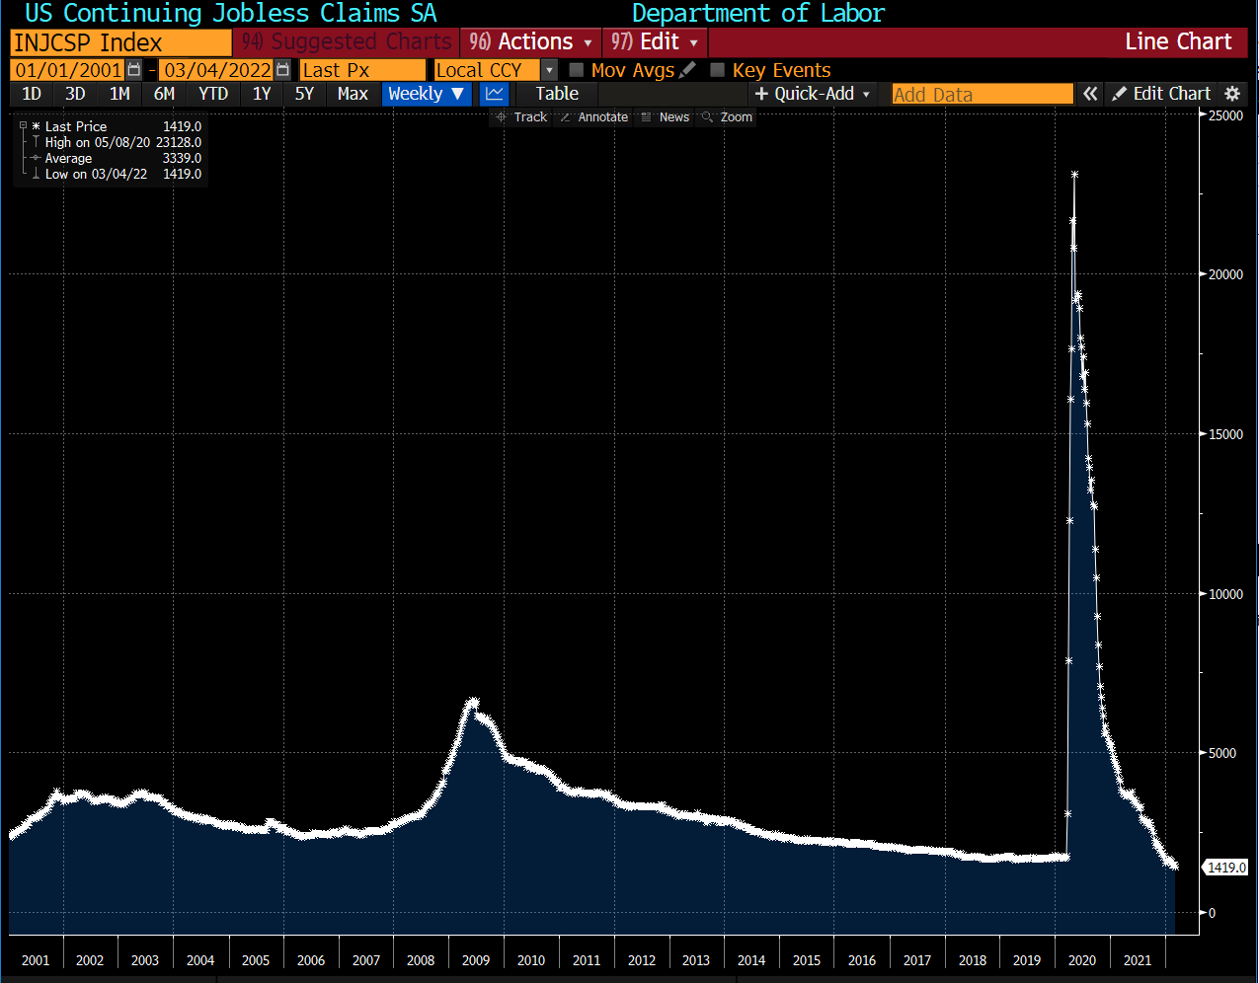Open the Actions menu

tap(530, 42)
